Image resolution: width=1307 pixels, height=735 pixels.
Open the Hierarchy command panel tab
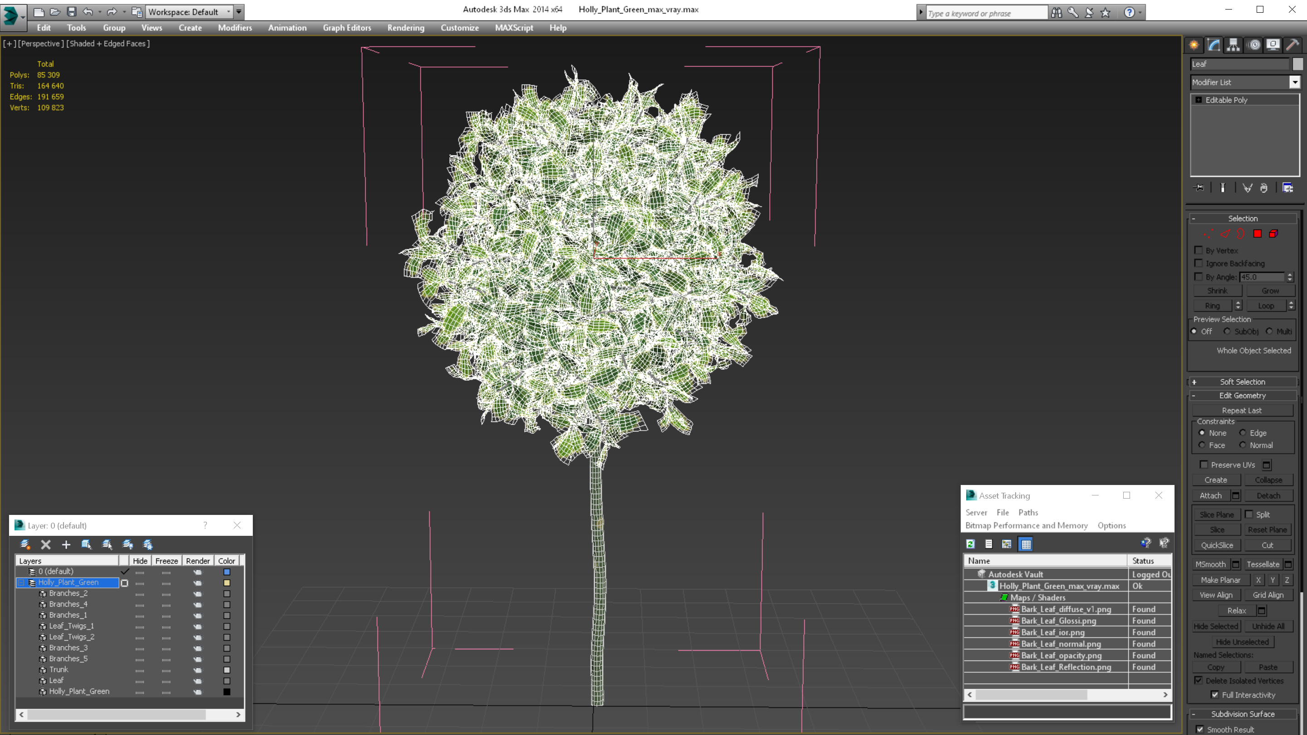click(1233, 44)
